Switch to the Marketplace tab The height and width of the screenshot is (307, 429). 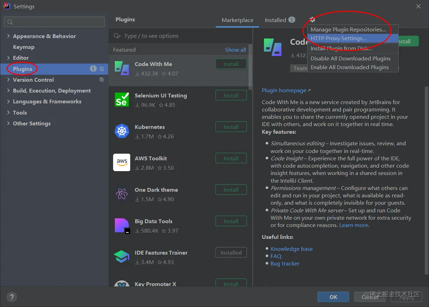click(x=237, y=20)
